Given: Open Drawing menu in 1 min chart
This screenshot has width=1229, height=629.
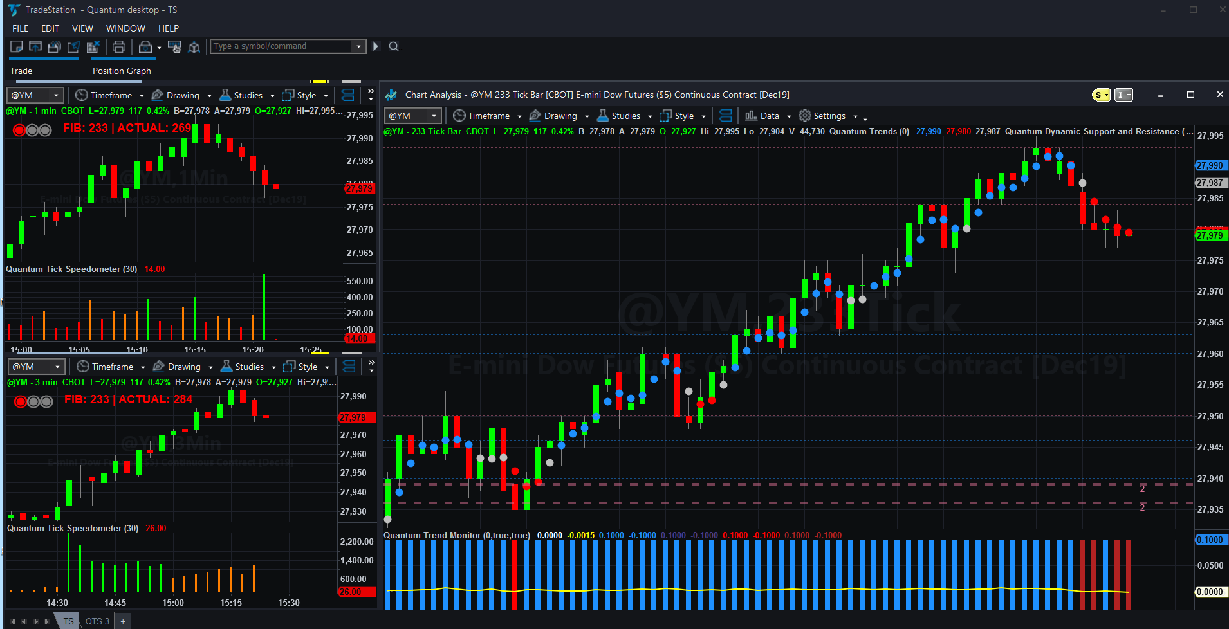Looking at the screenshot, I should coord(181,95).
